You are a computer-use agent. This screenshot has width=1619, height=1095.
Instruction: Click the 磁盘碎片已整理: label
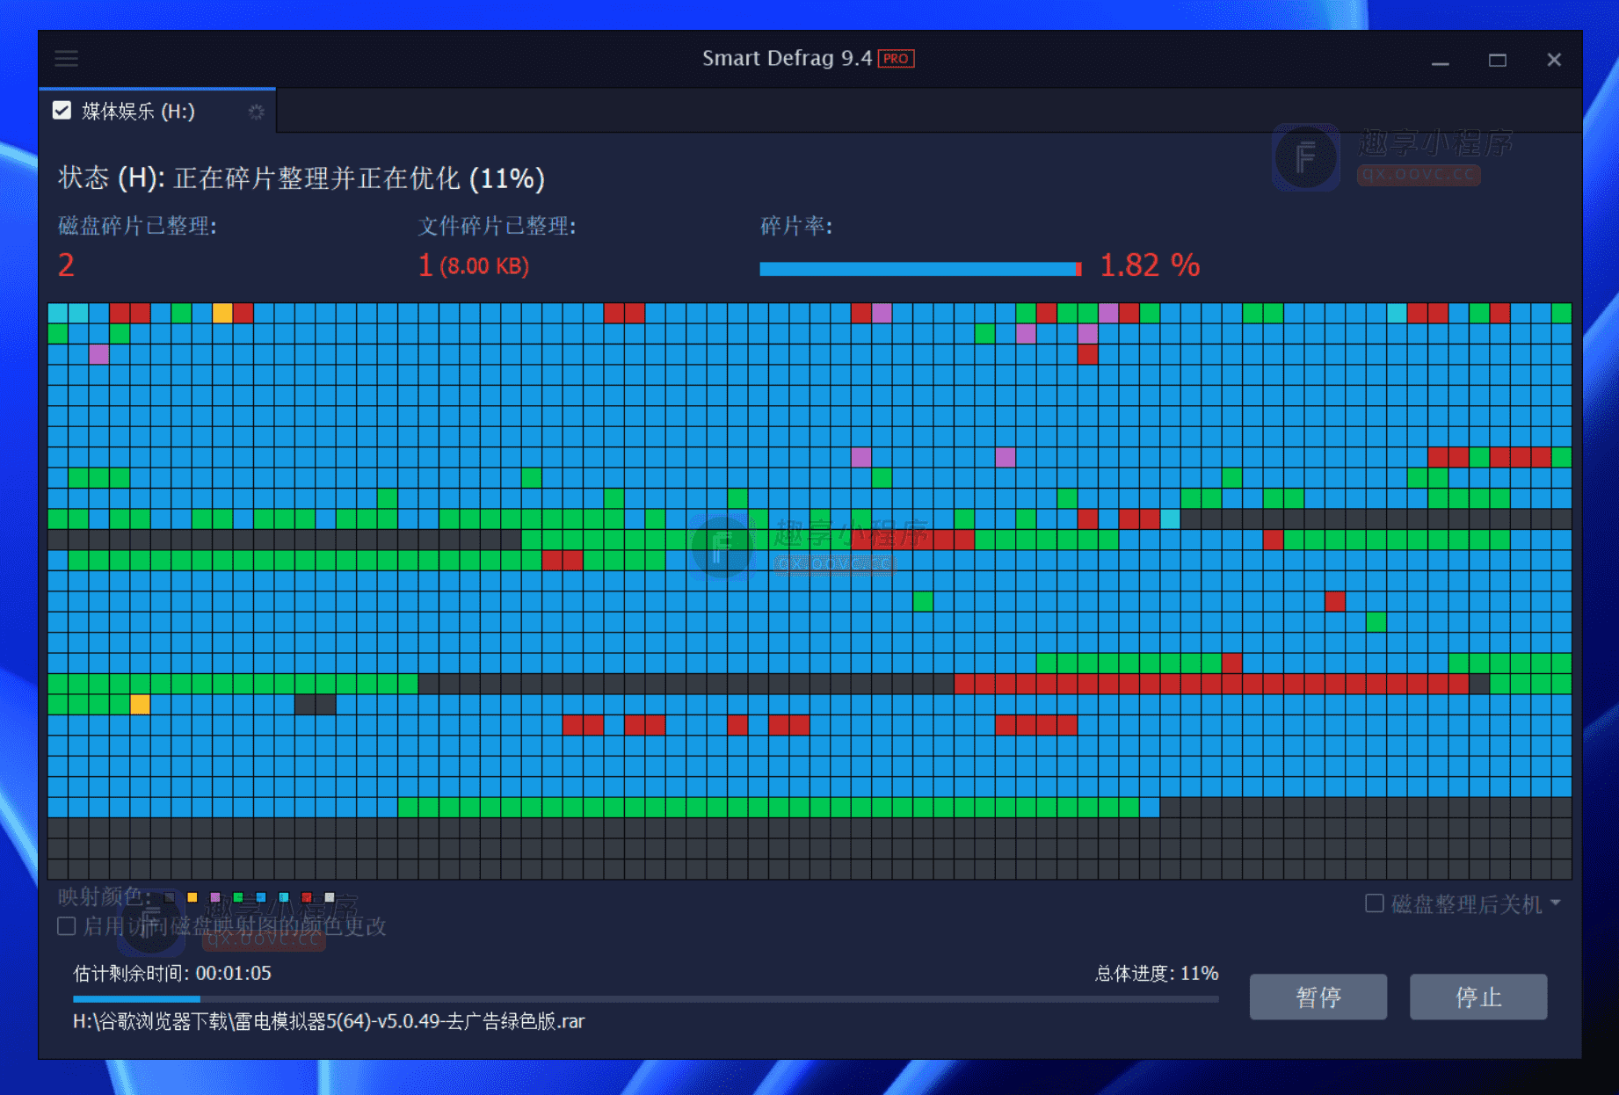point(137,226)
